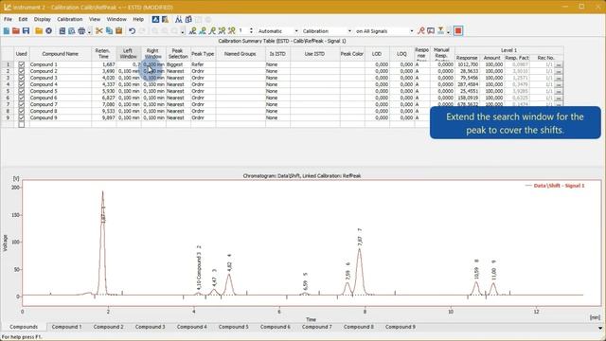This screenshot has height=341, width=606.
Task: Click the dark round X icon
Action: 48,31
